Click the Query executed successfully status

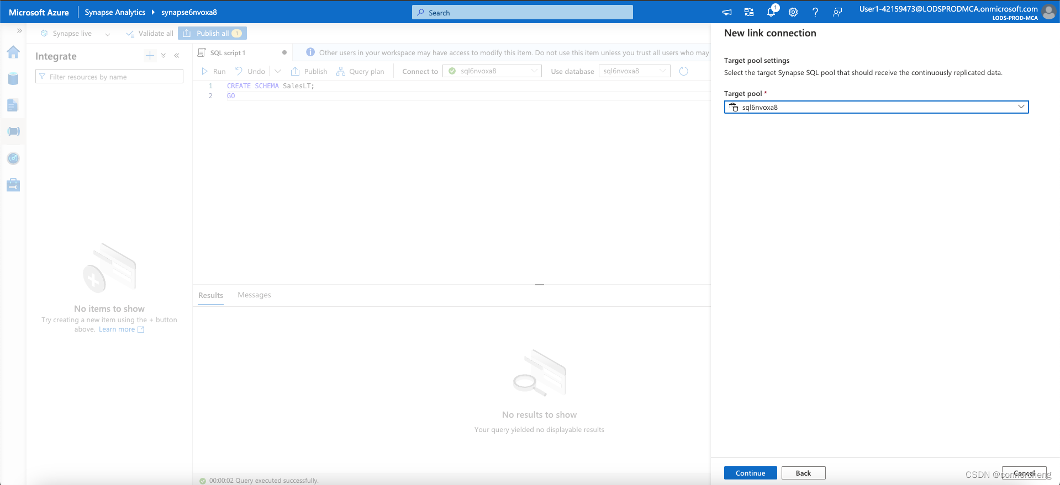coord(259,481)
